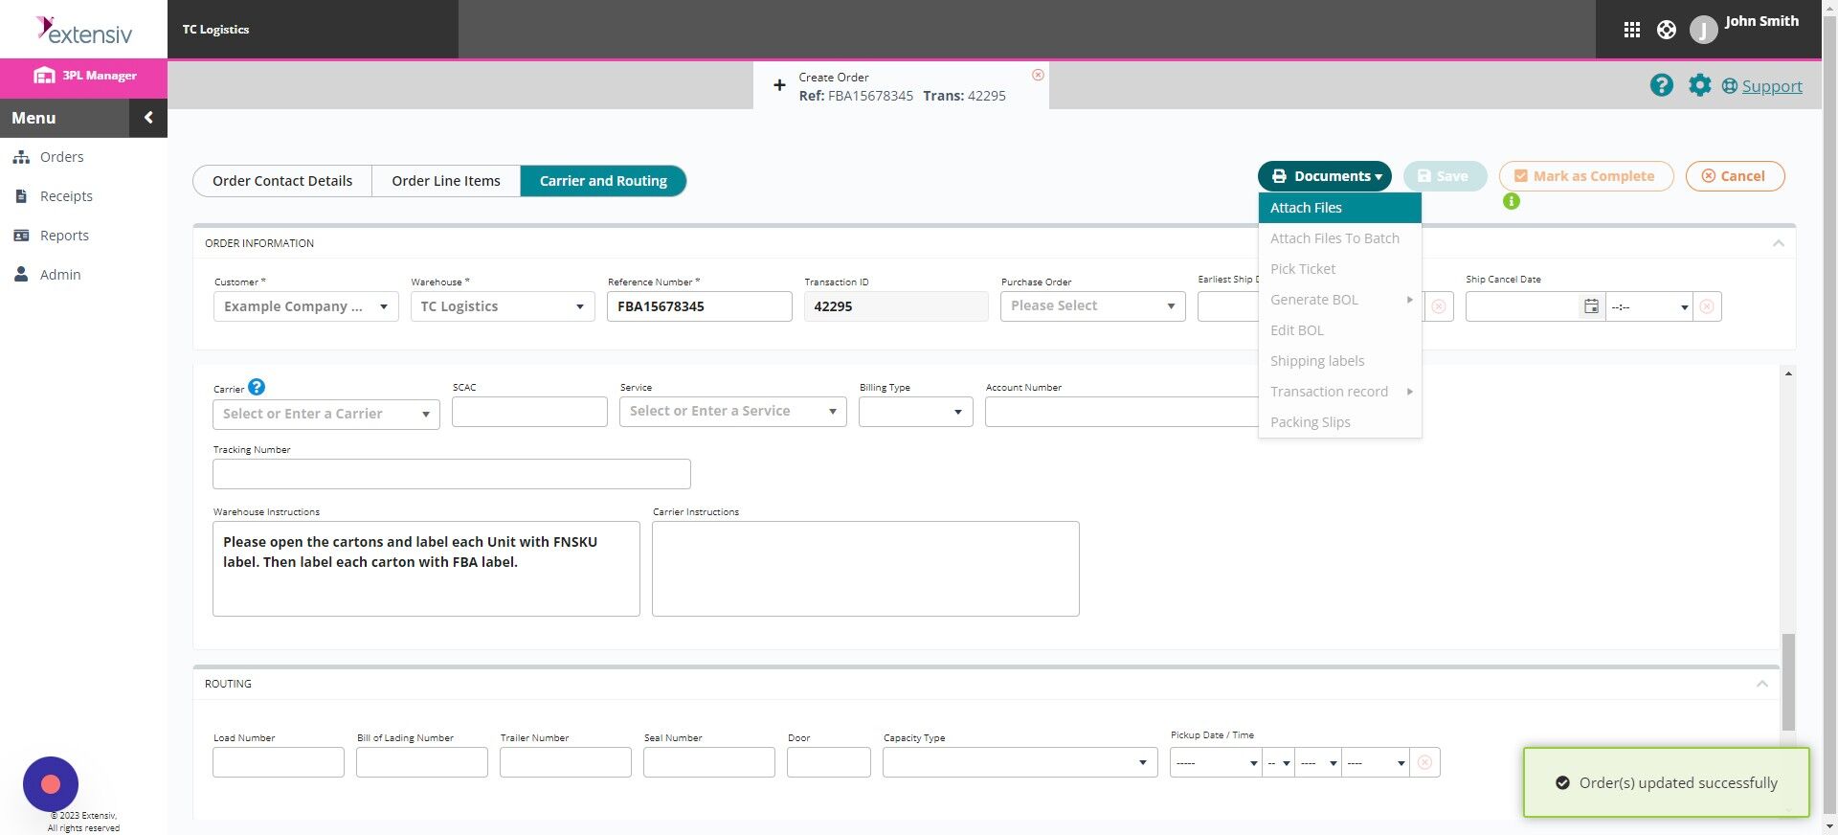Click the lifebuoy help icon in header
The height and width of the screenshot is (835, 1838).
(x=1667, y=30)
